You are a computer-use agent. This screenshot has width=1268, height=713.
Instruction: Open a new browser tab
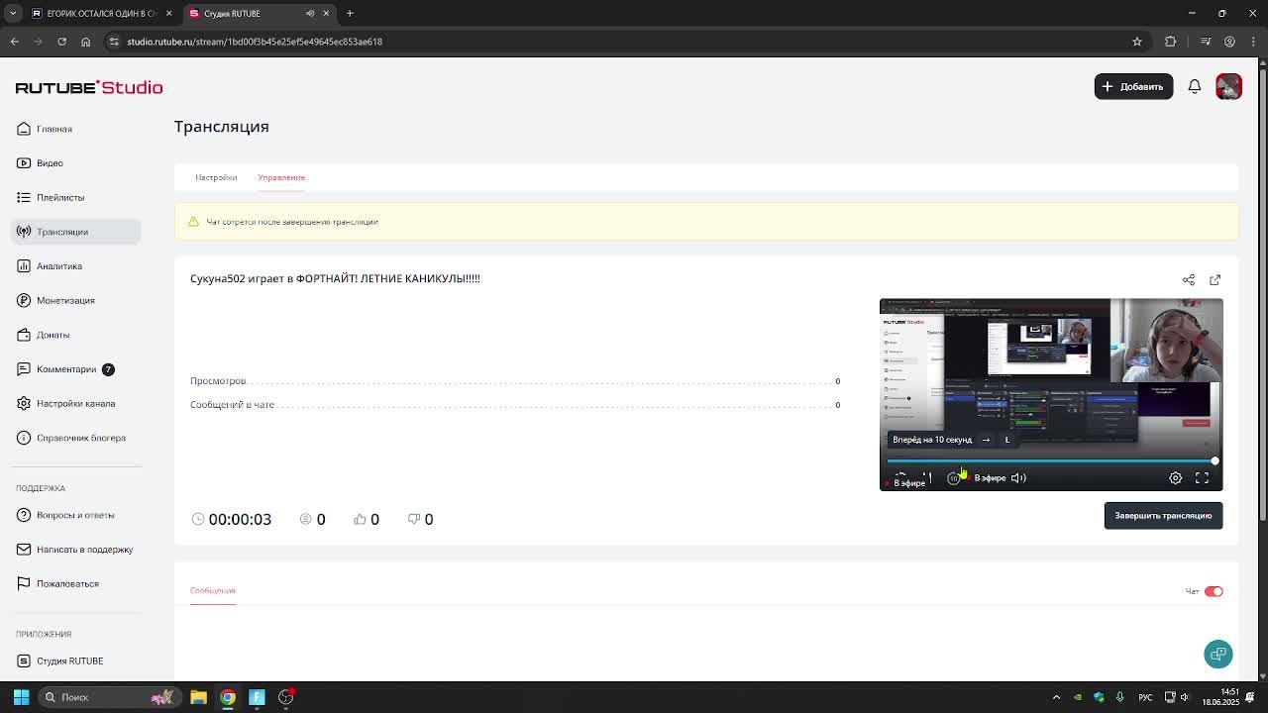tap(350, 13)
